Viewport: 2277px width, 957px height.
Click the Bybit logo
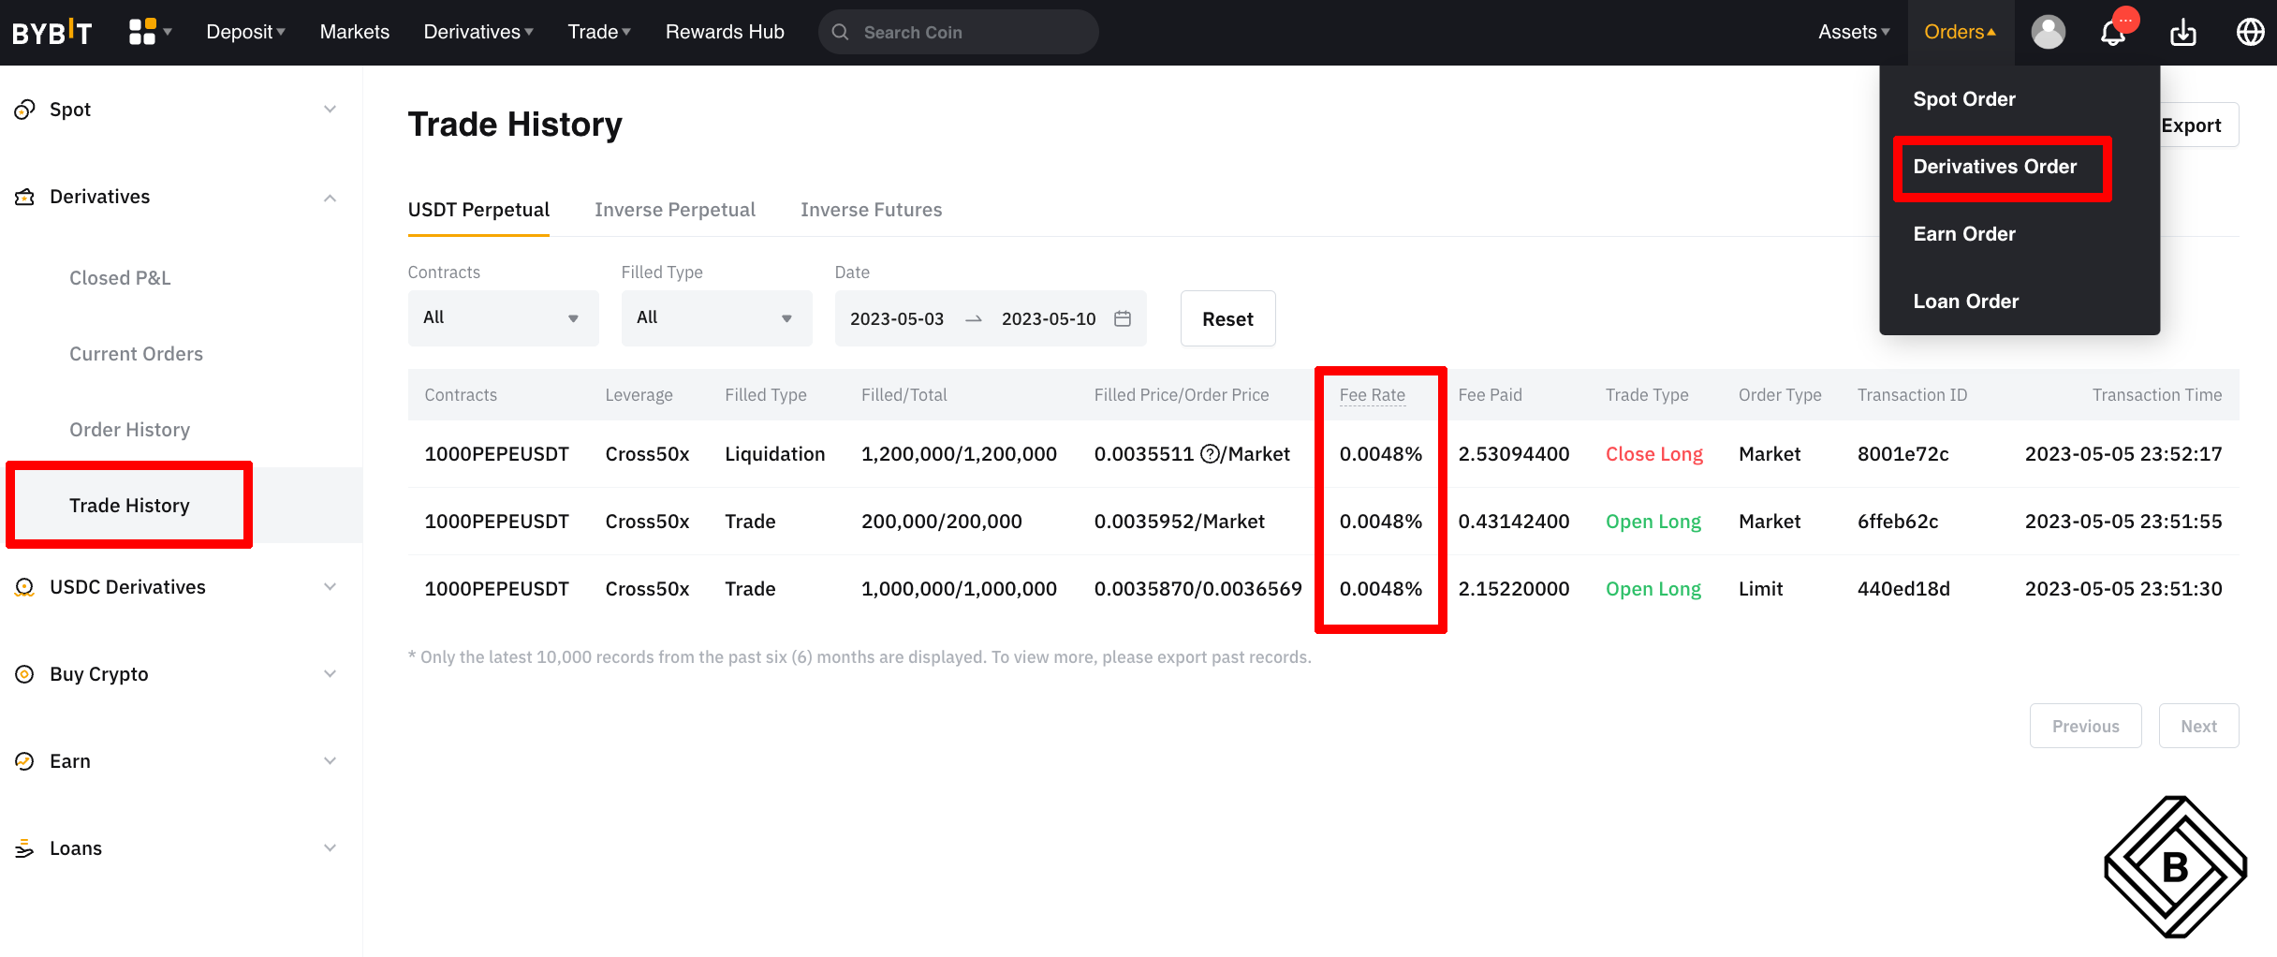point(52,32)
